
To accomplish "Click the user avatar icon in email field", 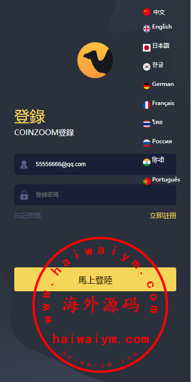I will click(24, 164).
